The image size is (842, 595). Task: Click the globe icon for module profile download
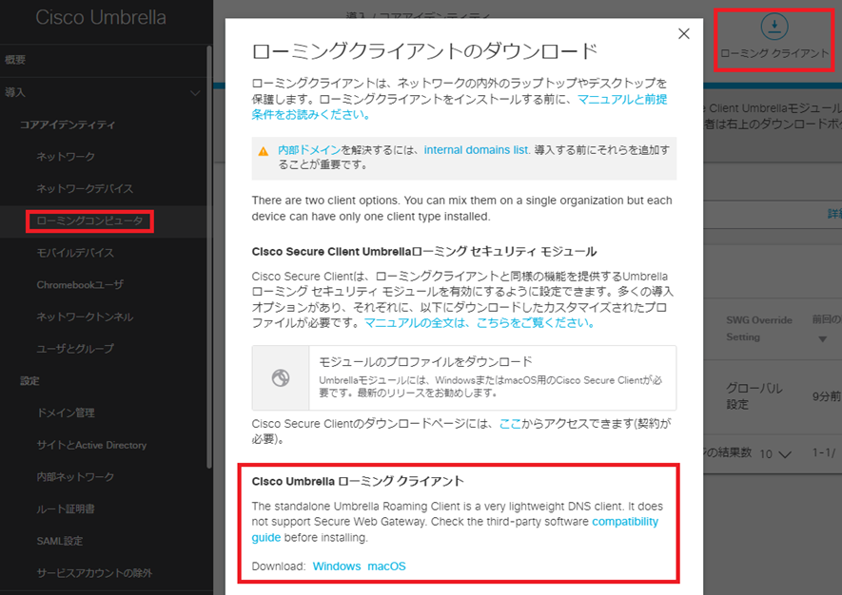coord(281,377)
